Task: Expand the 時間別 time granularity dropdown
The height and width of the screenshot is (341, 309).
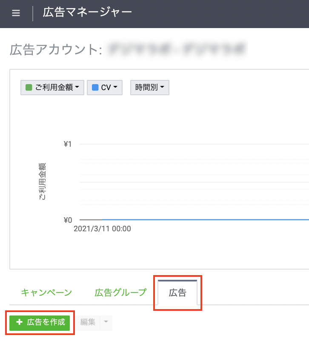Action: click(x=149, y=88)
